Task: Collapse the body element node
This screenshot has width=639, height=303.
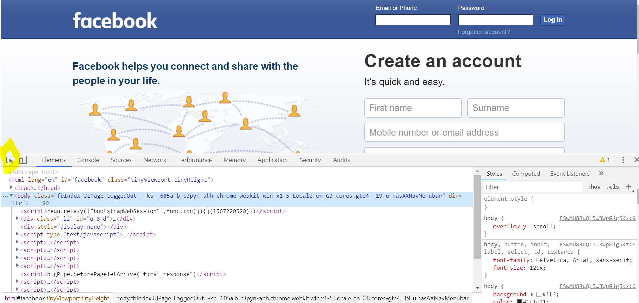Action: click(11, 195)
